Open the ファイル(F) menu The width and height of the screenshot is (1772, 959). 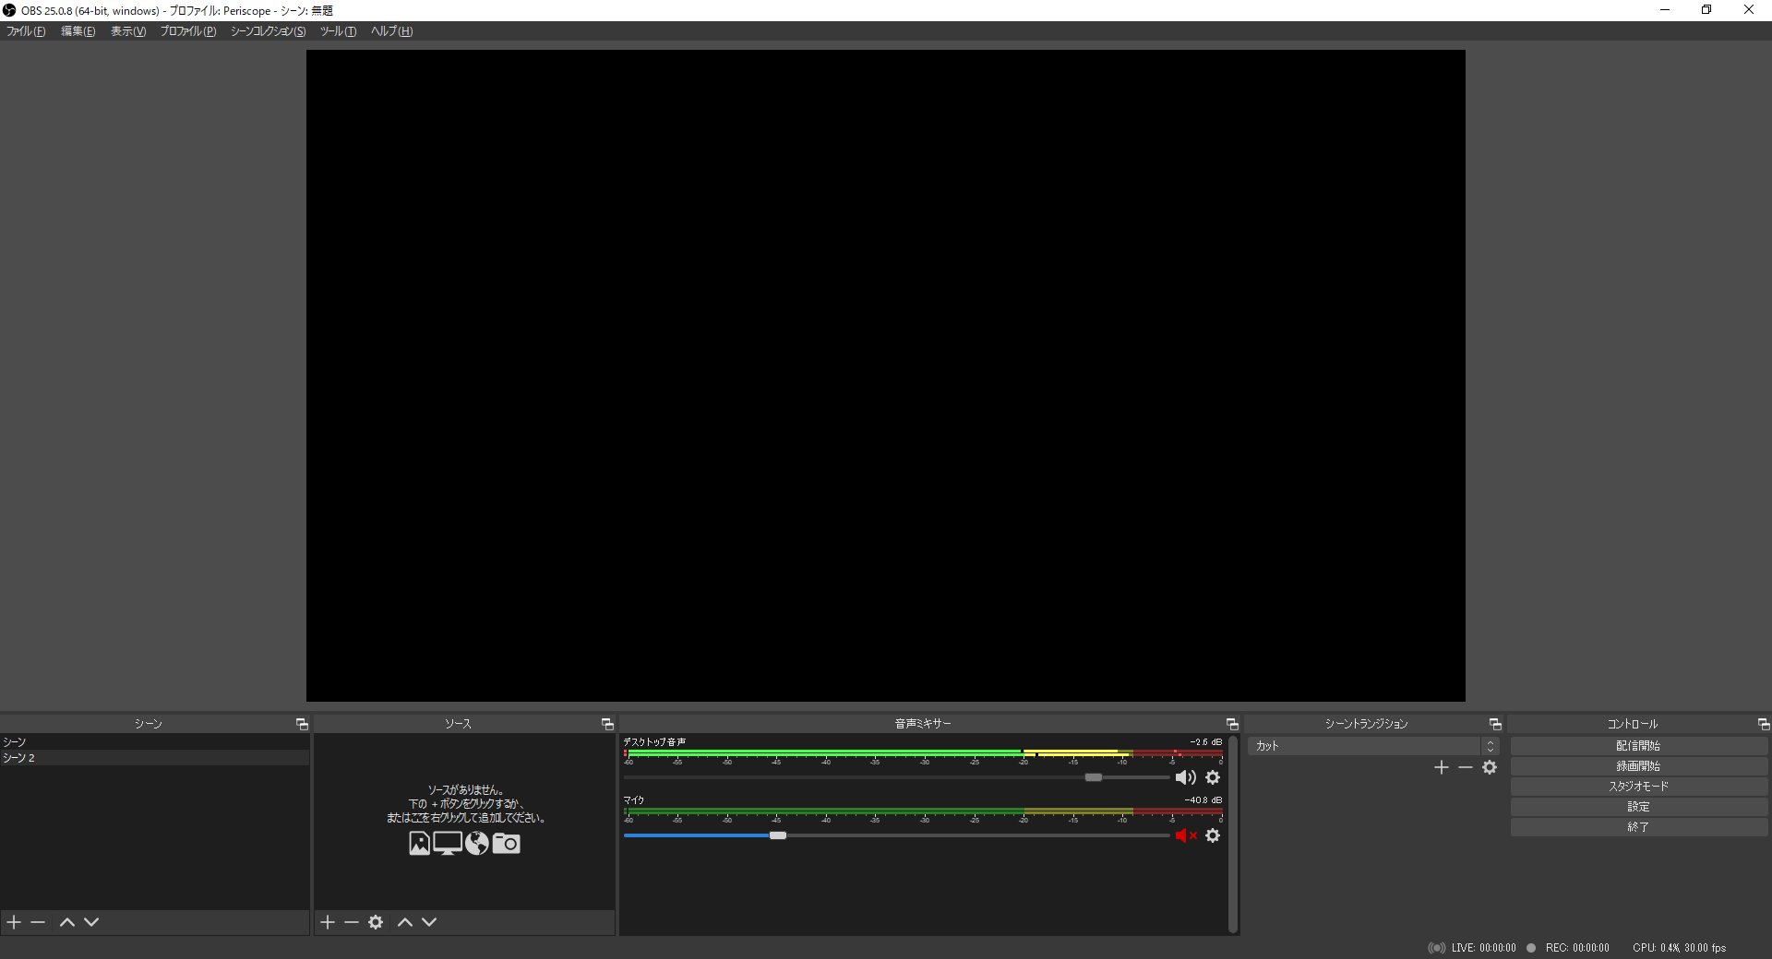click(x=26, y=31)
